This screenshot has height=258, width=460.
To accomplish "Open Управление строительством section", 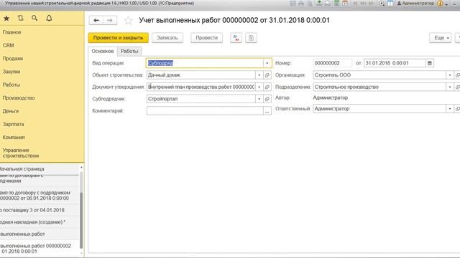I will coord(21,153).
